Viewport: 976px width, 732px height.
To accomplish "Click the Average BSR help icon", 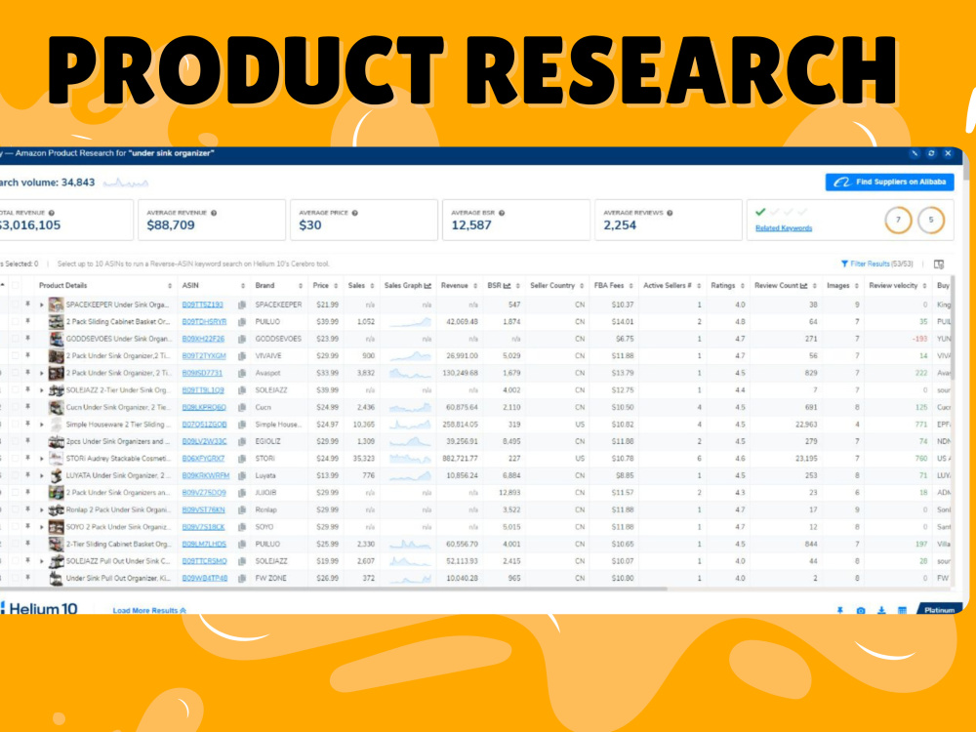I will (x=502, y=213).
